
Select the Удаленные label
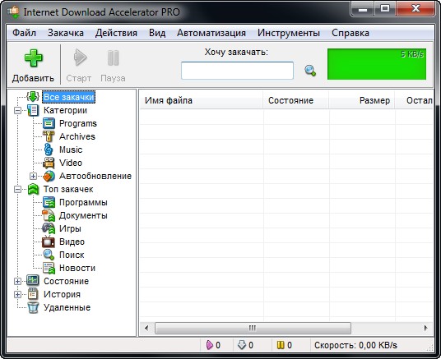coord(67,307)
